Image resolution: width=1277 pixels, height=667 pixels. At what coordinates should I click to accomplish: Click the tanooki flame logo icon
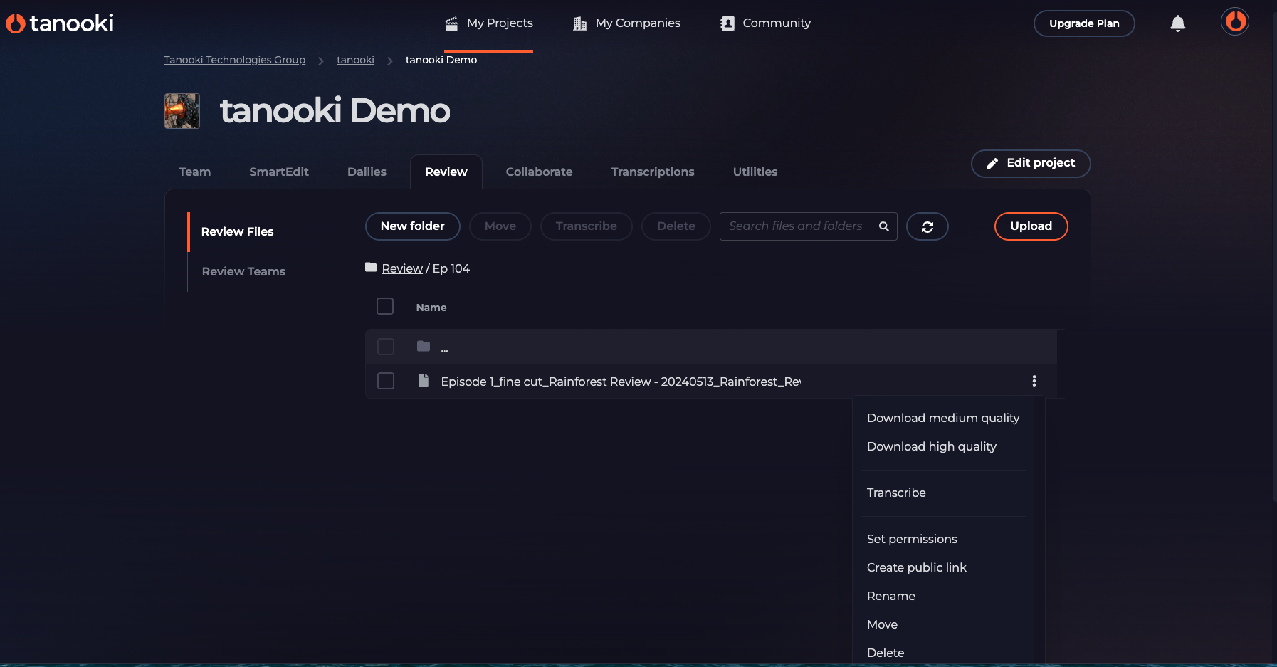tap(16, 23)
